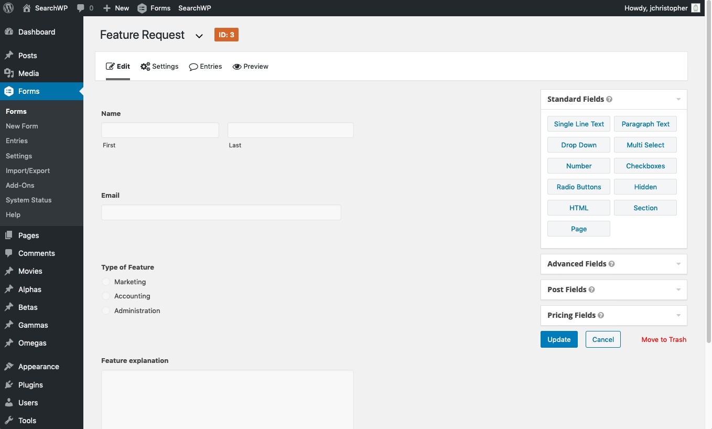
Task: Open the Feature Request form switcher dropdown
Action: [x=199, y=36]
